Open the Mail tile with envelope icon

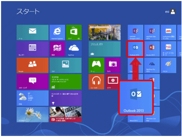click(x=33, y=32)
